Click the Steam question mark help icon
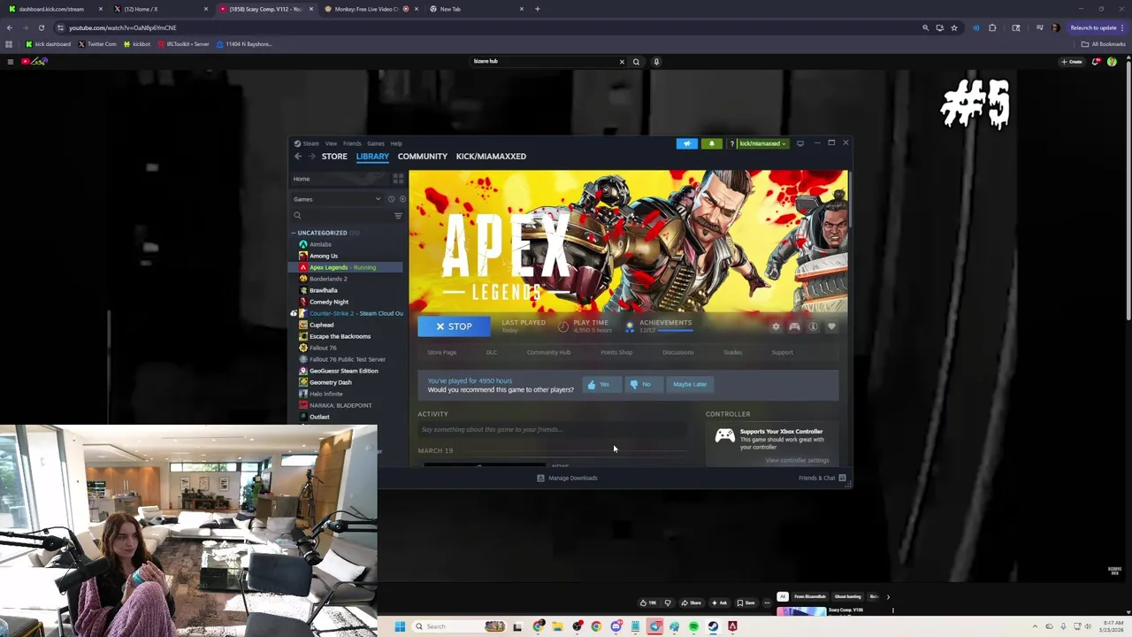Screen dimensions: 1132x637 [x=731, y=143]
